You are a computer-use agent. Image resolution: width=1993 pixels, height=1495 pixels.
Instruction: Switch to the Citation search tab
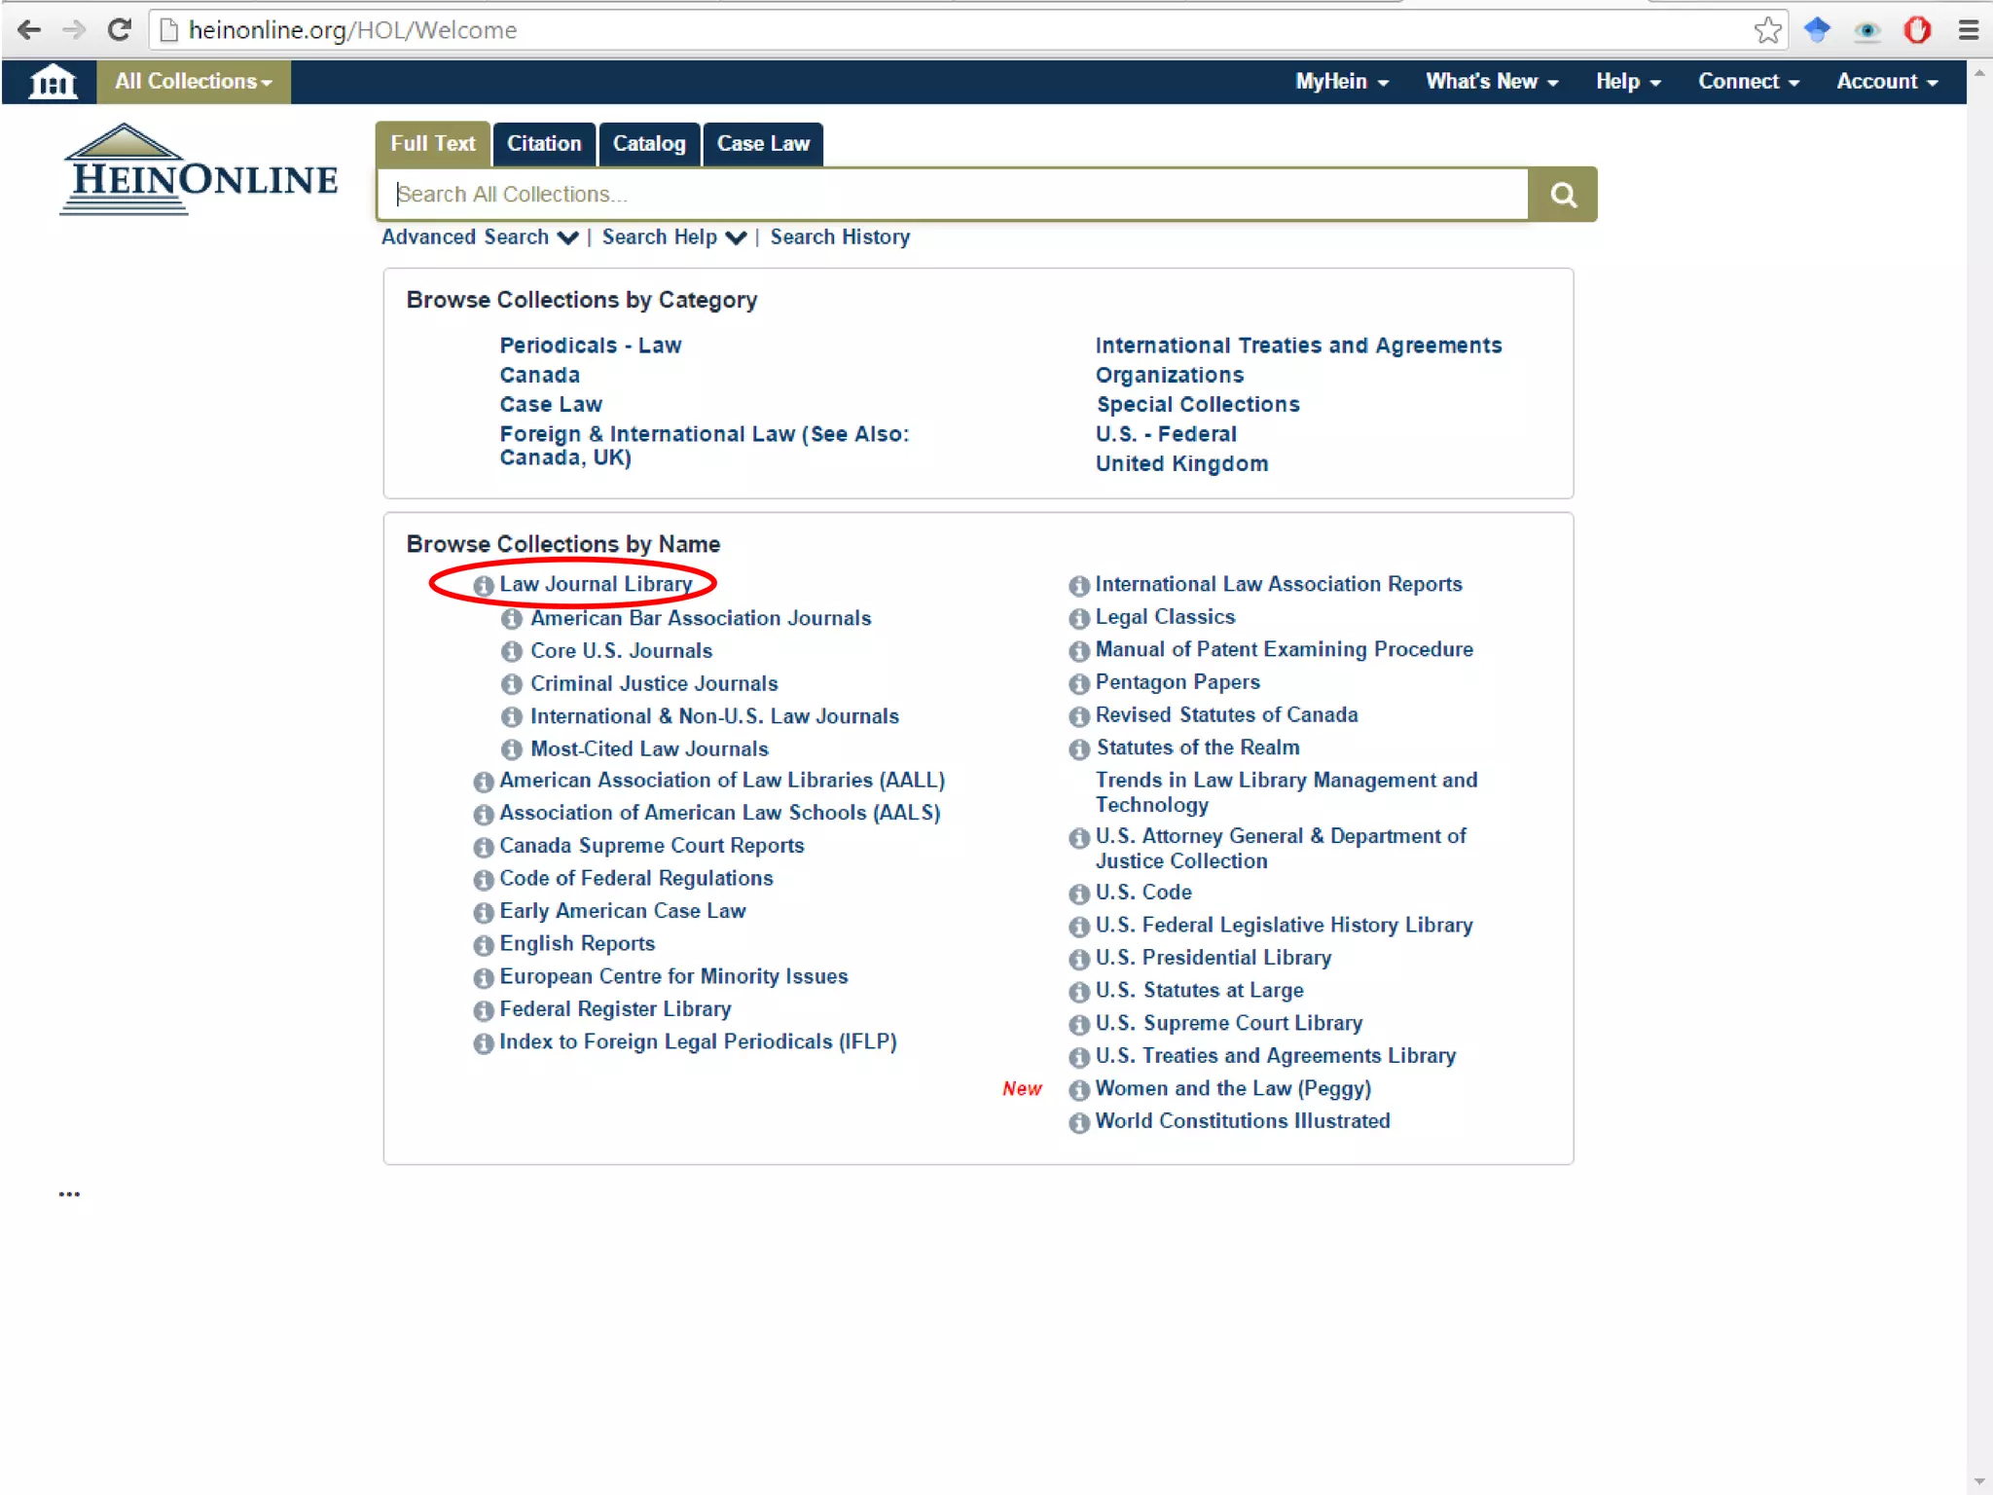click(544, 144)
